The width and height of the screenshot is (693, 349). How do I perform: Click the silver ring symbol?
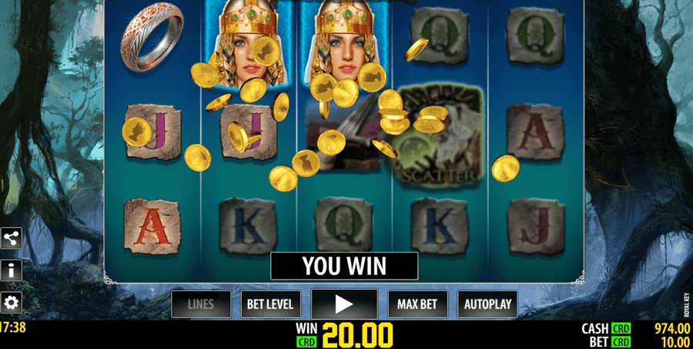pos(152,41)
